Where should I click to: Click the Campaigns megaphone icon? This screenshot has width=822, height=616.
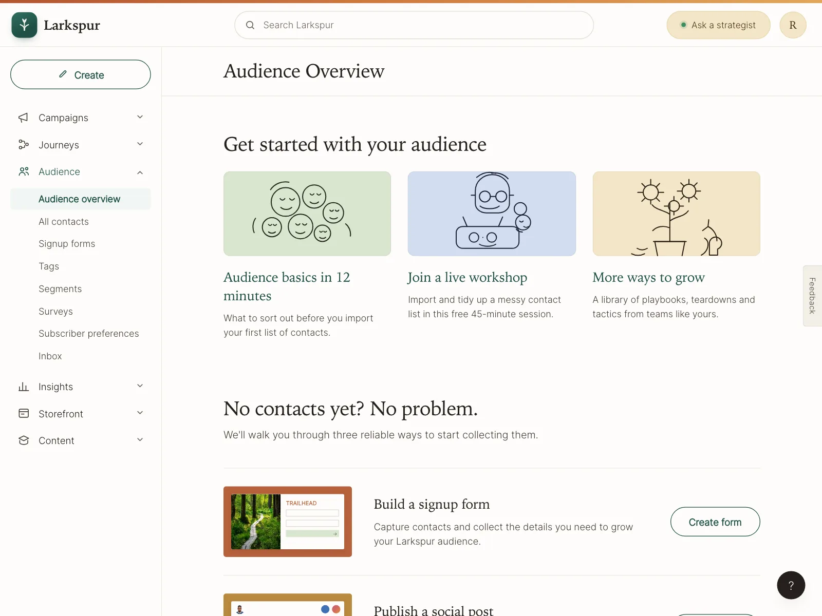pos(24,118)
